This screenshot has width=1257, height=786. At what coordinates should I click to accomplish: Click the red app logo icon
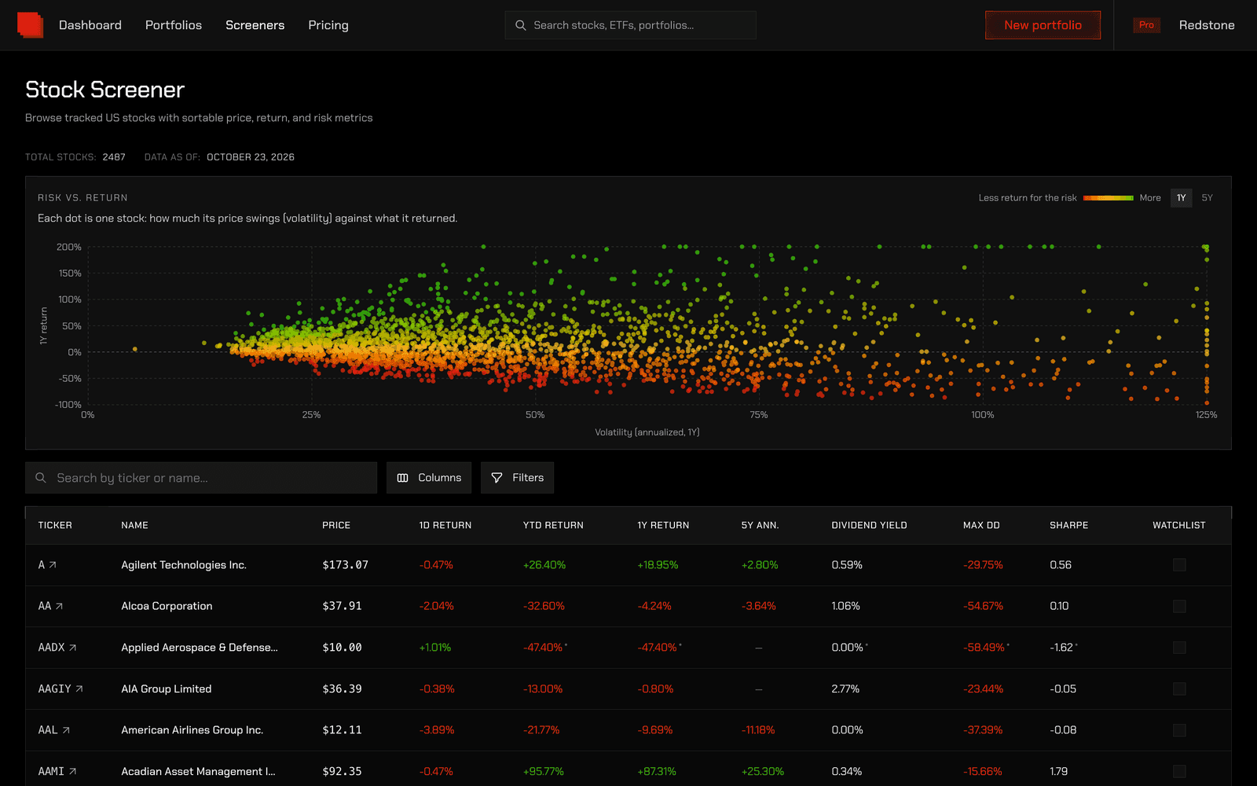pos(30,25)
